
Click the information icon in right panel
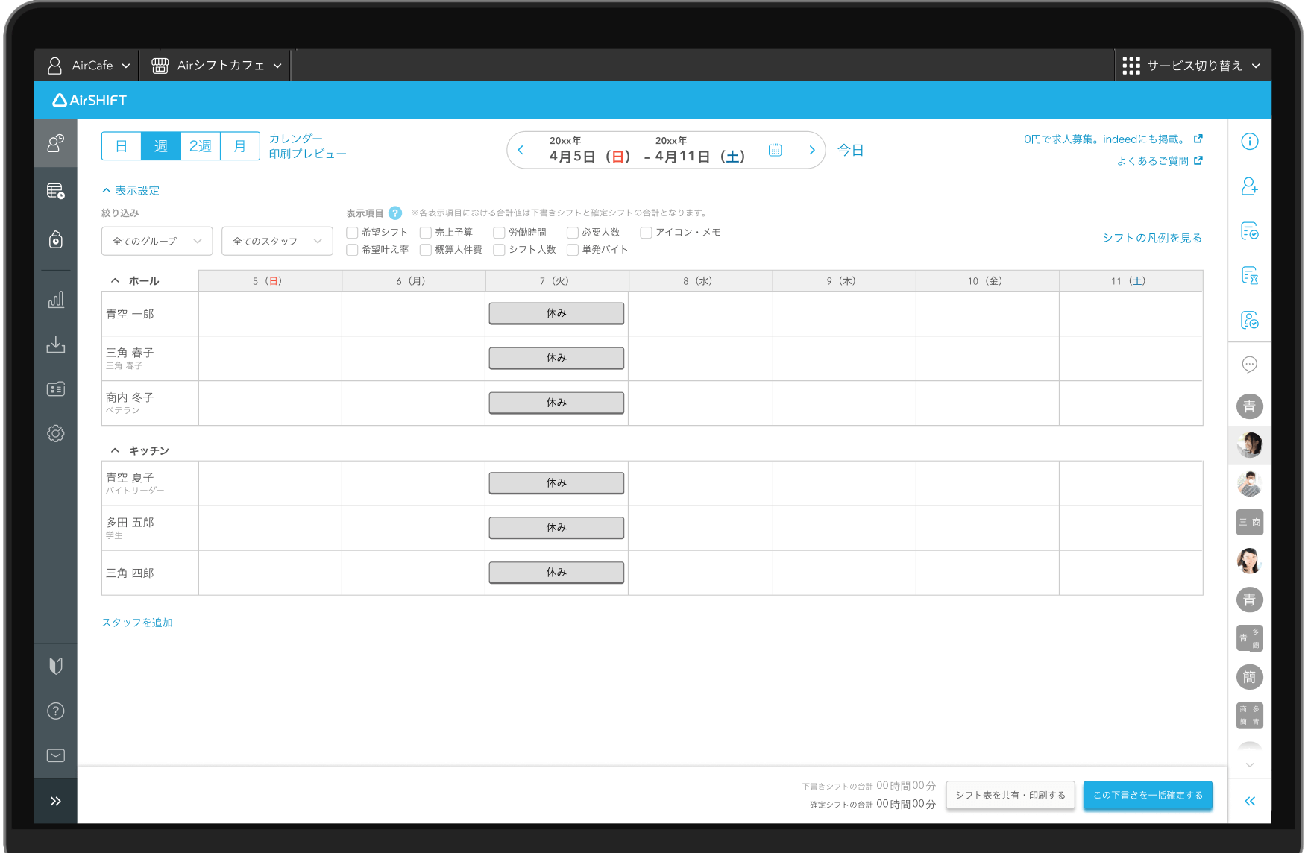tap(1250, 142)
